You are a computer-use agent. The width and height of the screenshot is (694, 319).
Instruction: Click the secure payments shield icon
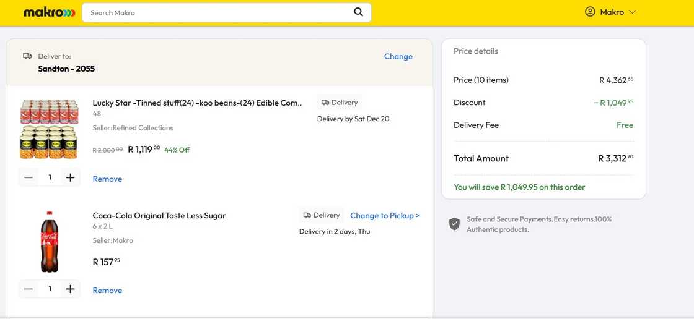point(455,224)
